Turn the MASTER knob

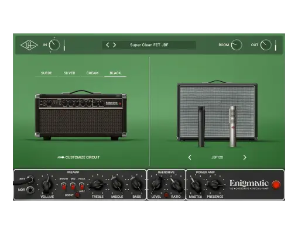coord(196,184)
